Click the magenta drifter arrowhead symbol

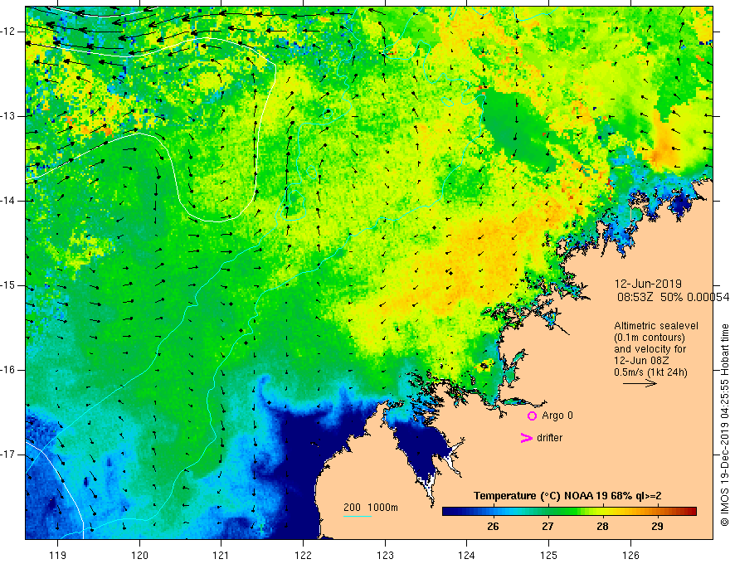(527, 438)
